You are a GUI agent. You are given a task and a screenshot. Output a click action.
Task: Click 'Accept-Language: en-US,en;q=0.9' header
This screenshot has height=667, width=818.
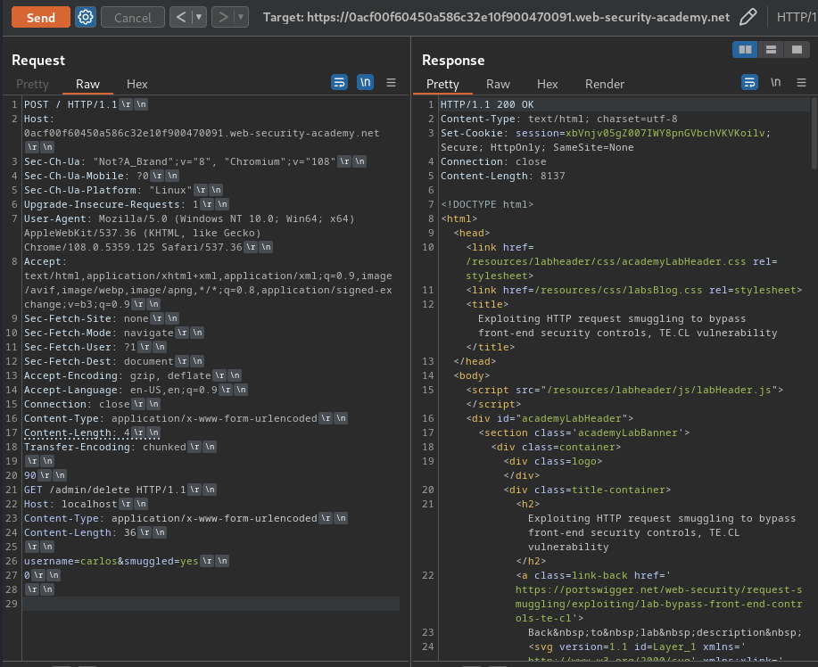tap(120, 390)
